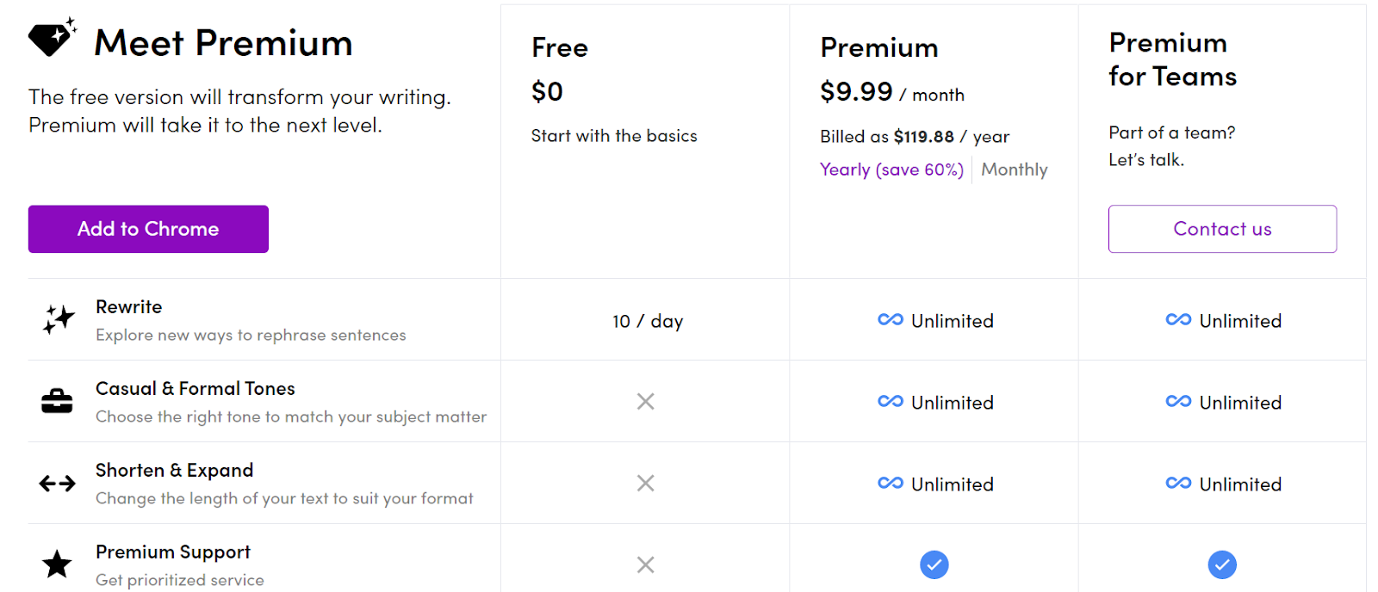Click the 10 / day Free limit text

click(648, 321)
